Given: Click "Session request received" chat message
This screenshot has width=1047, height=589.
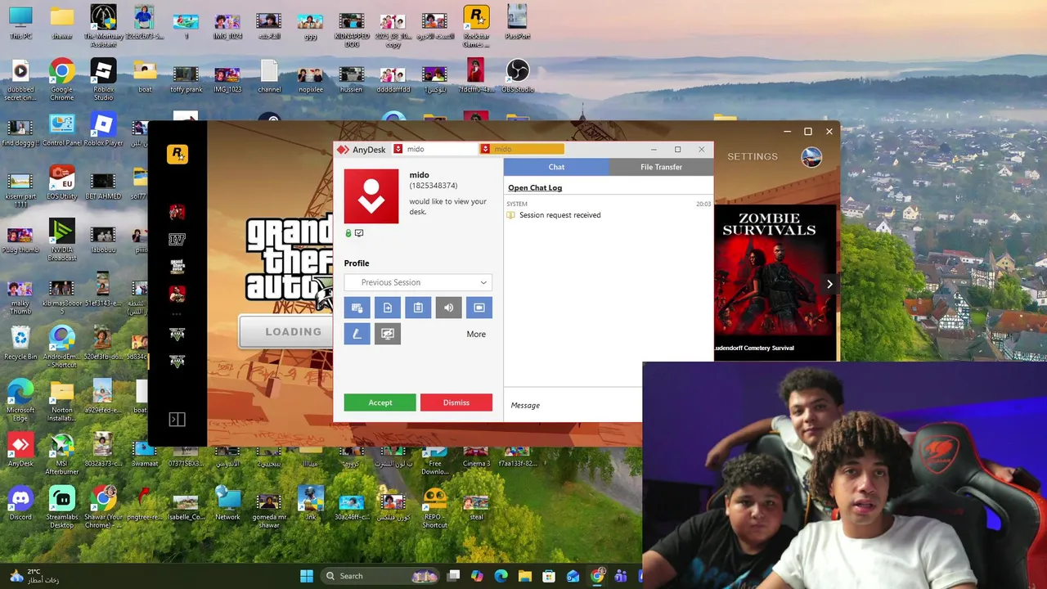Looking at the screenshot, I should point(559,215).
